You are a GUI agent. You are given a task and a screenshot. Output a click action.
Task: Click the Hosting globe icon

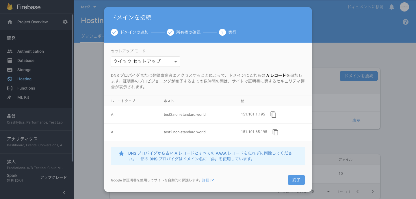(10, 79)
